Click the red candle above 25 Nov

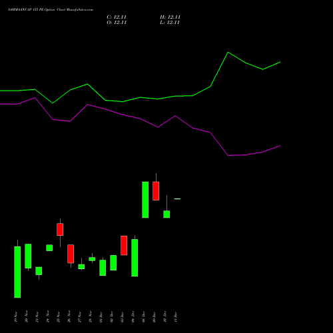[x=60, y=229]
